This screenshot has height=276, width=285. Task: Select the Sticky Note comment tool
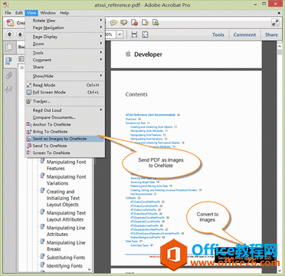coord(113,23)
